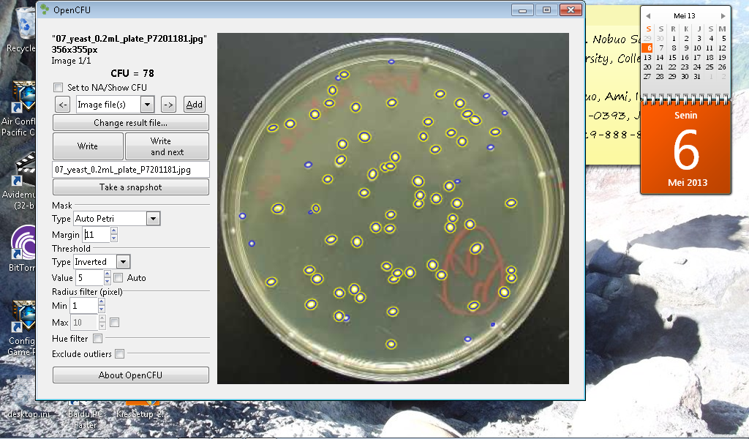Toggle the Auto threshold checkbox
The image size is (749, 439).
click(118, 278)
